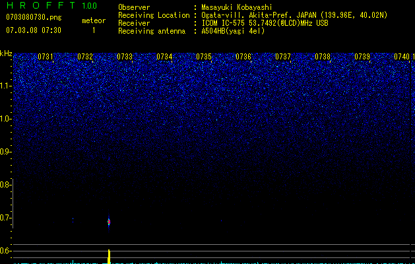415x264 pixels.
Task: Click the Receiving antenna label
Action: pos(152,31)
